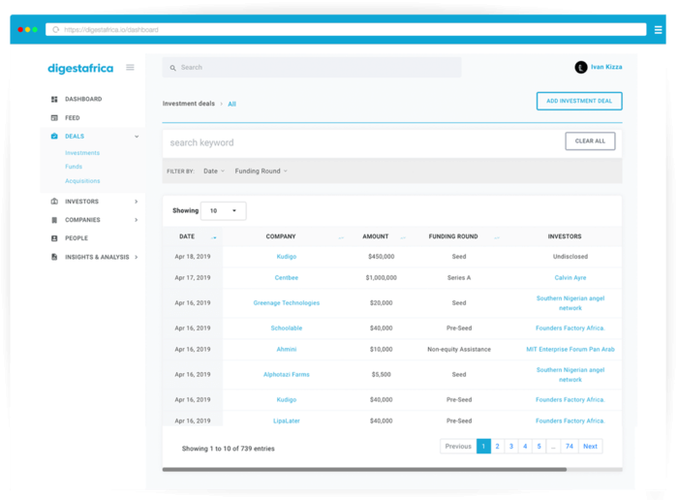Open Calvin Ayre investor link
The width and height of the screenshot is (678, 500).
point(570,278)
